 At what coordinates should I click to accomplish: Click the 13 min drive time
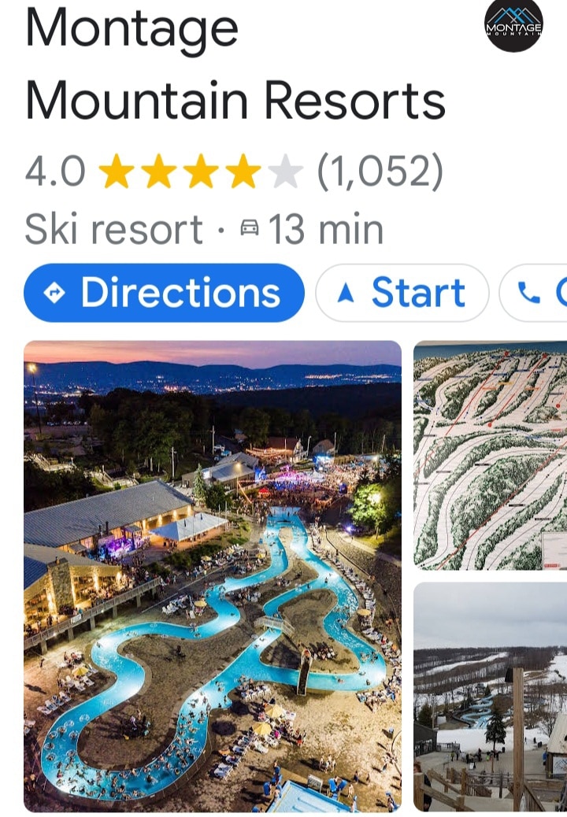pyautogui.click(x=326, y=228)
